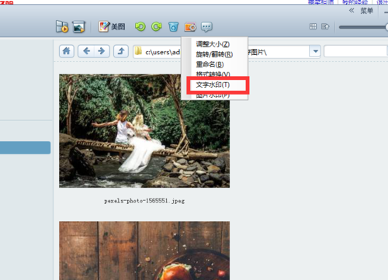Collapse panel with double chevron icon

352,11
